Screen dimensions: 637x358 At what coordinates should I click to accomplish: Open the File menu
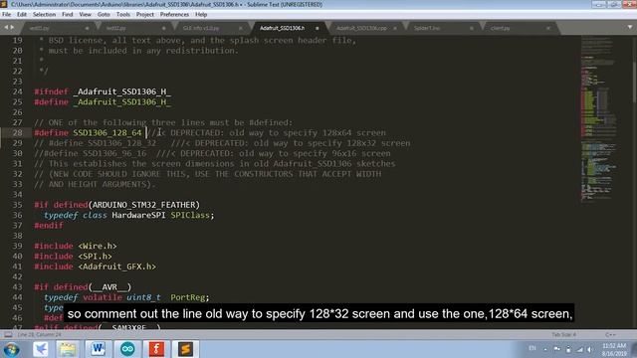pos(7,15)
